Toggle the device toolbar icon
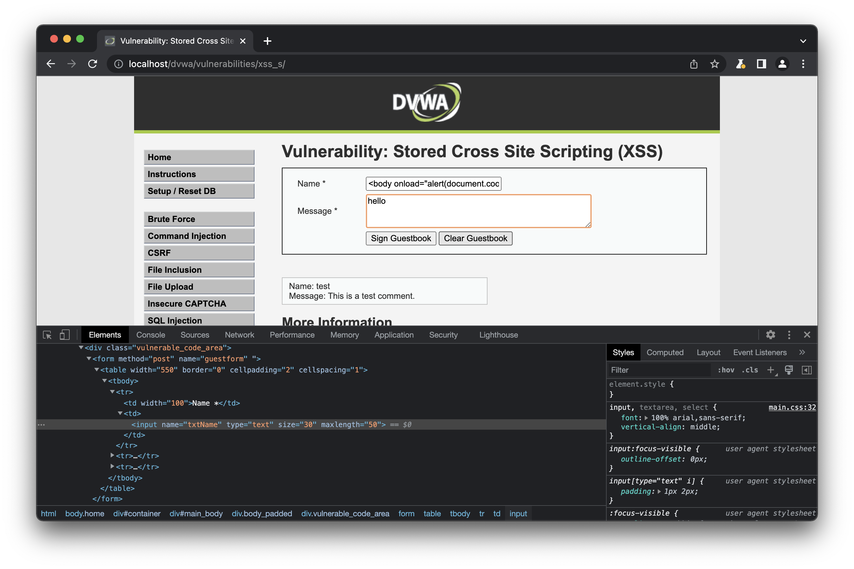This screenshot has height=569, width=854. (64, 335)
